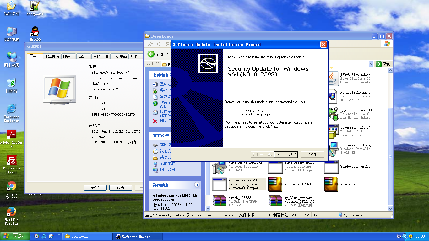Launch Adobe Reader 9 from desktop
The height and width of the screenshot is (241, 429).
pyautogui.click(x=12, y=135)
